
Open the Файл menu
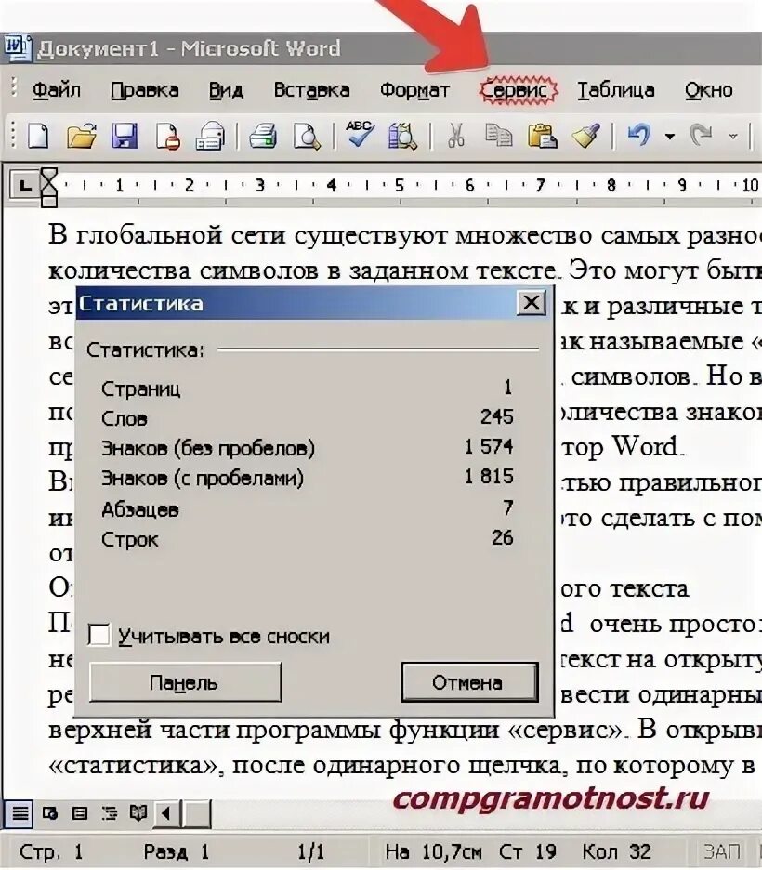[57, 90]
